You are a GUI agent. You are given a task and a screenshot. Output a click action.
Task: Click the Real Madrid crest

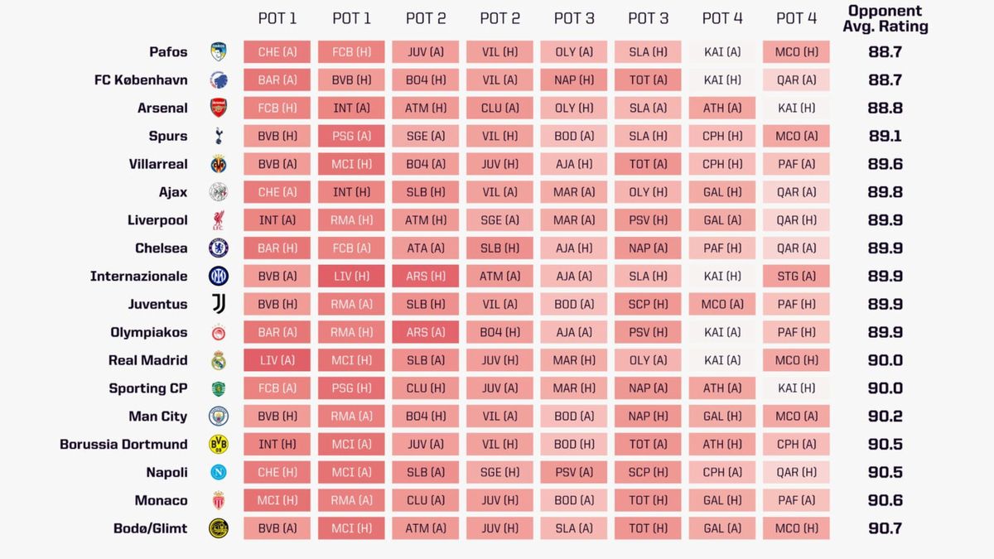(218, 360)
